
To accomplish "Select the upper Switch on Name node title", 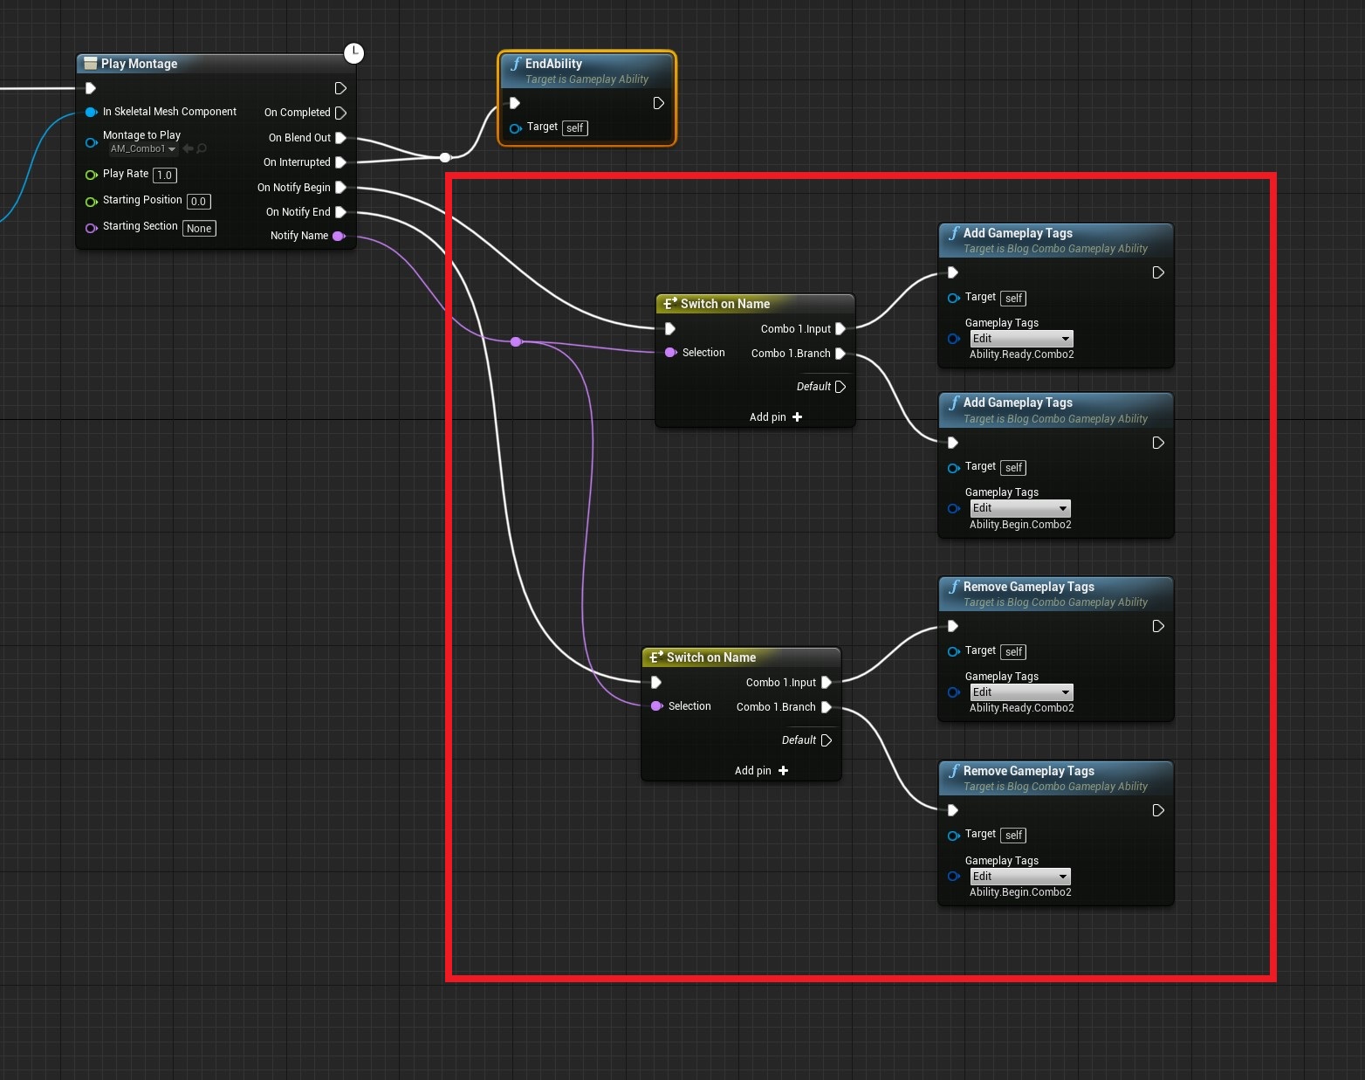I will pyautogui.click(x=725, y=304).
